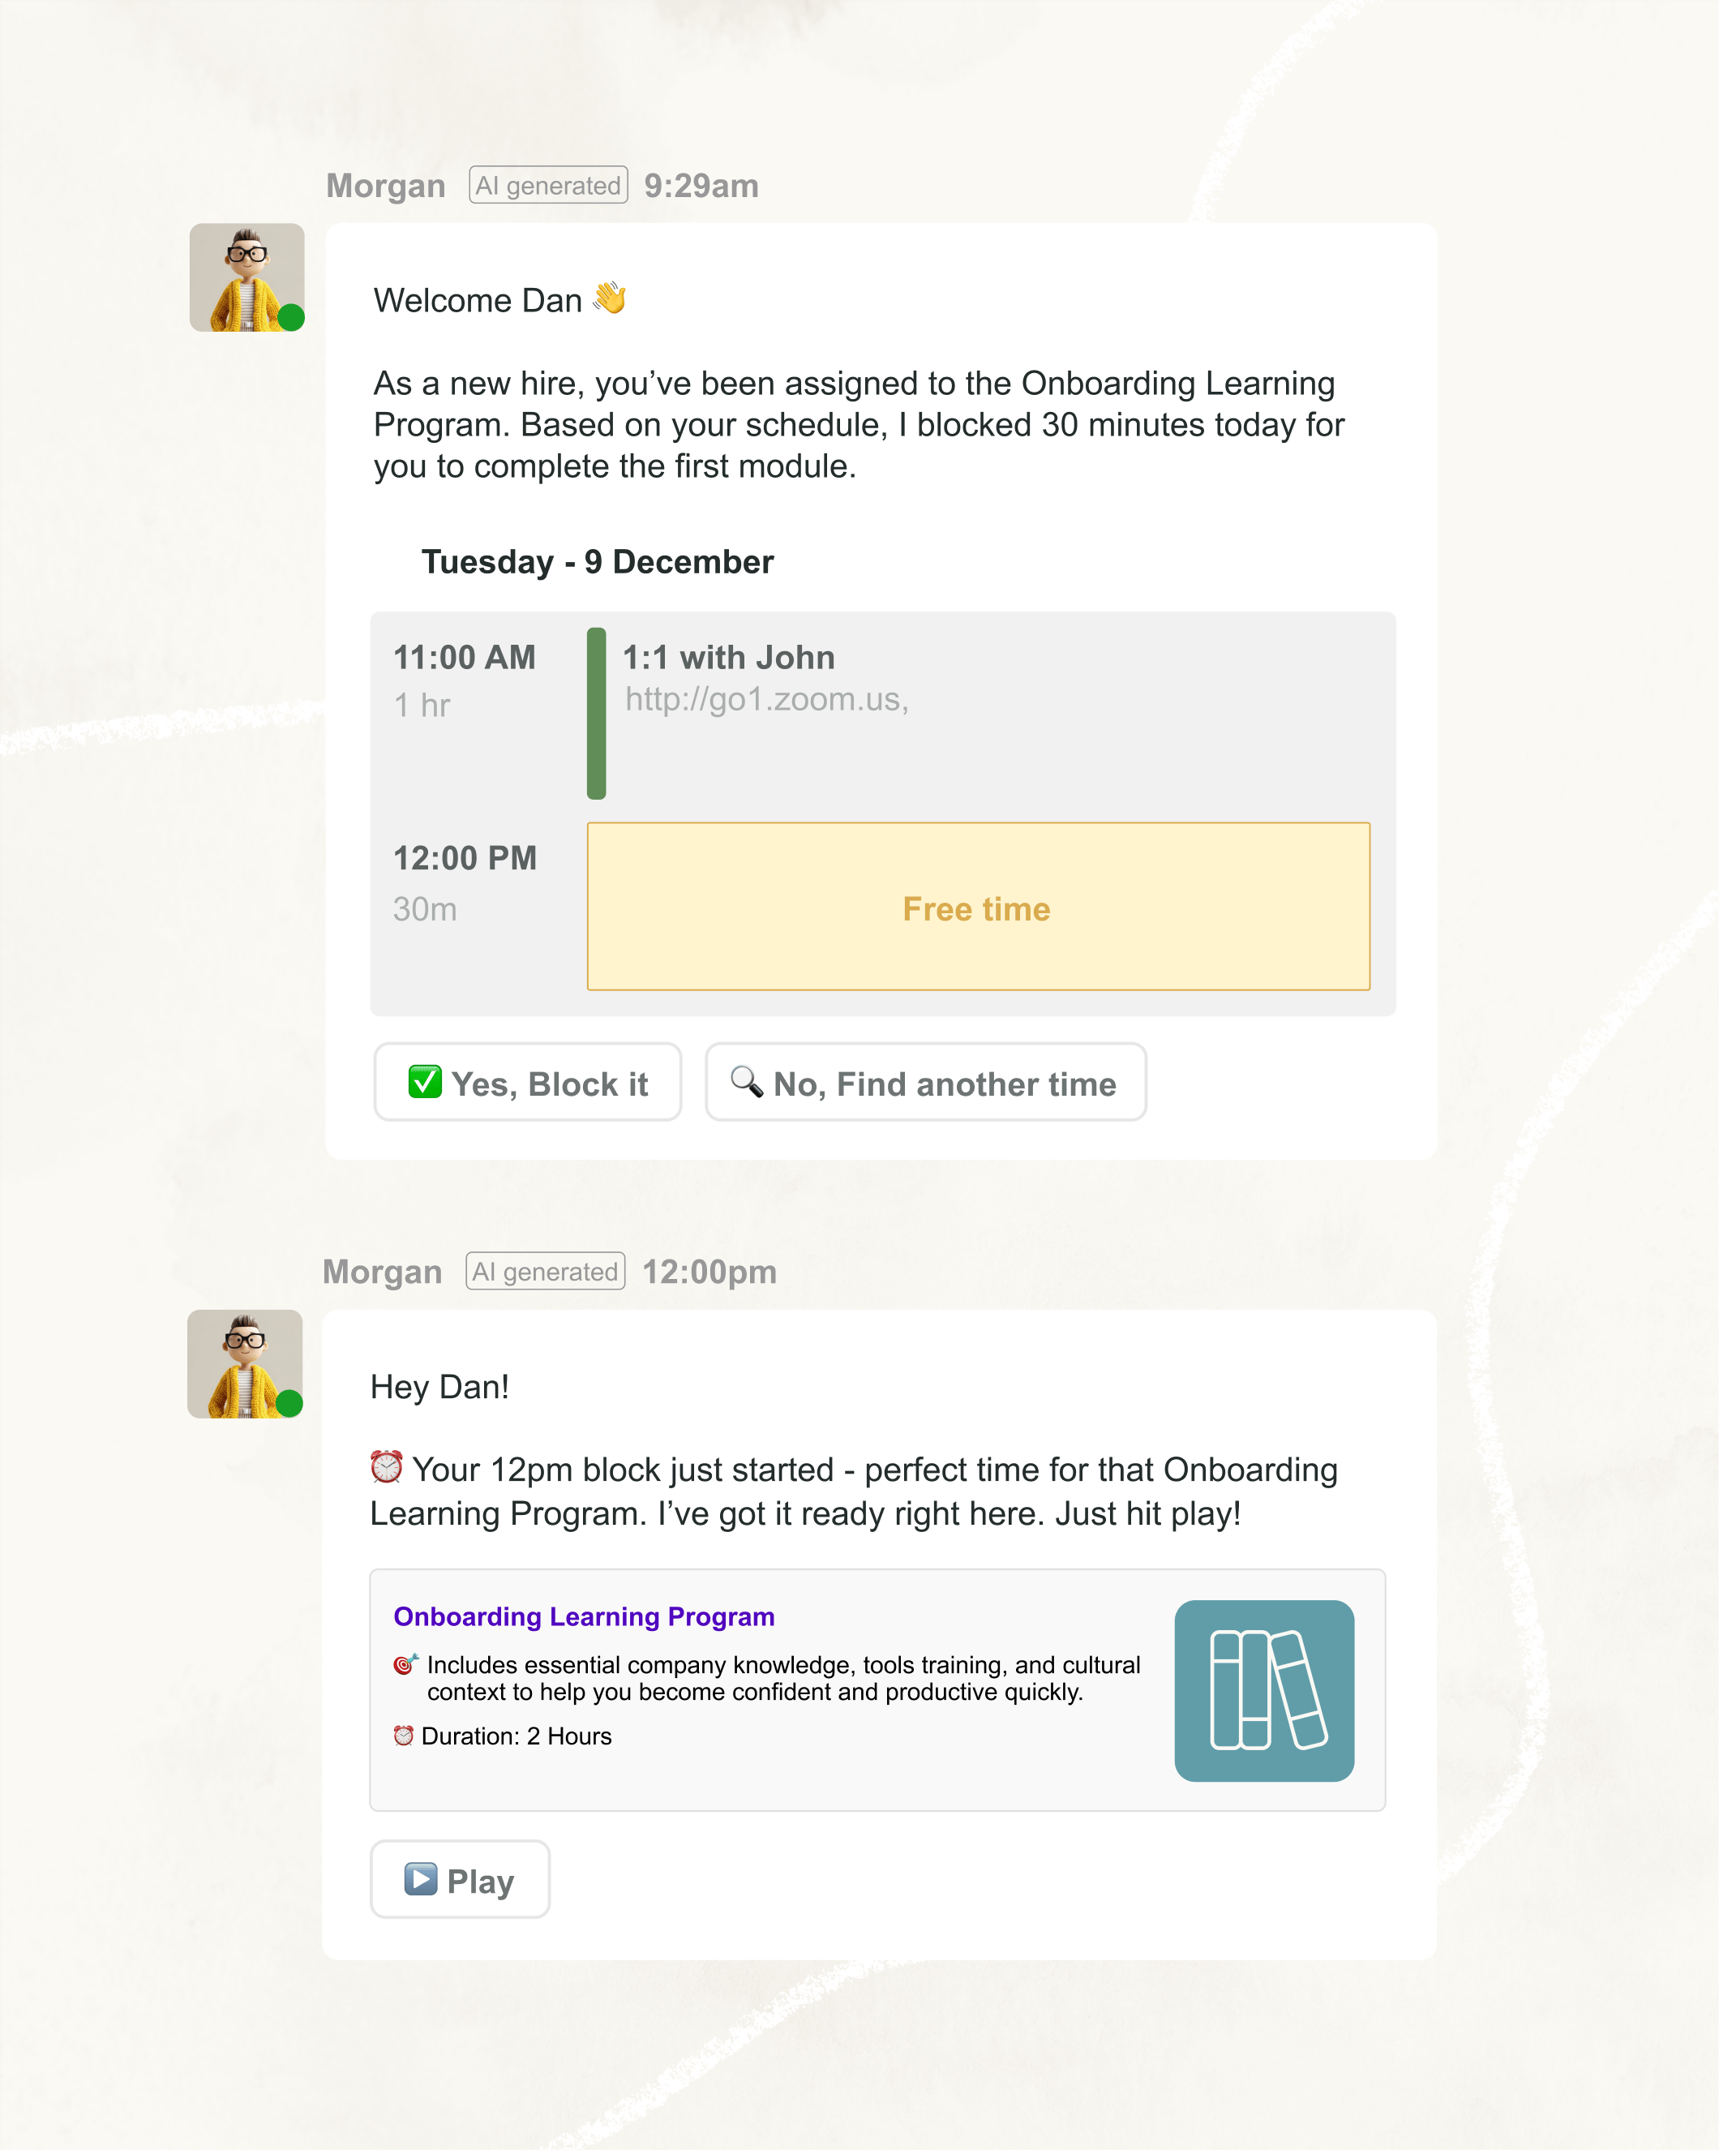Click the 9:29am timestamp
1719x2150 pixels.
click(701, 186)
